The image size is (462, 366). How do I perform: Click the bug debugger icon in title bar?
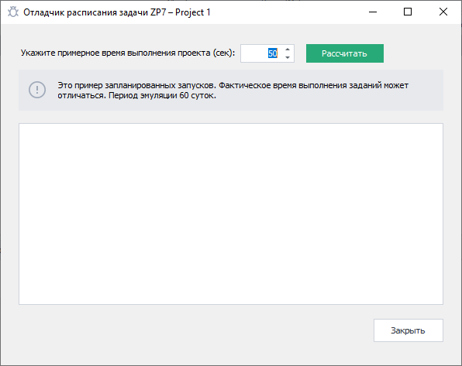coord(13,12)
